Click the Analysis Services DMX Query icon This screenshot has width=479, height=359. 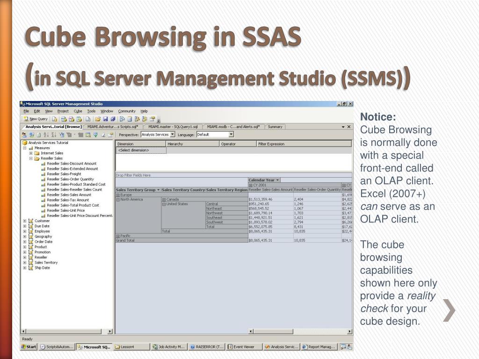pyautogui.click(x=72, y=119)
